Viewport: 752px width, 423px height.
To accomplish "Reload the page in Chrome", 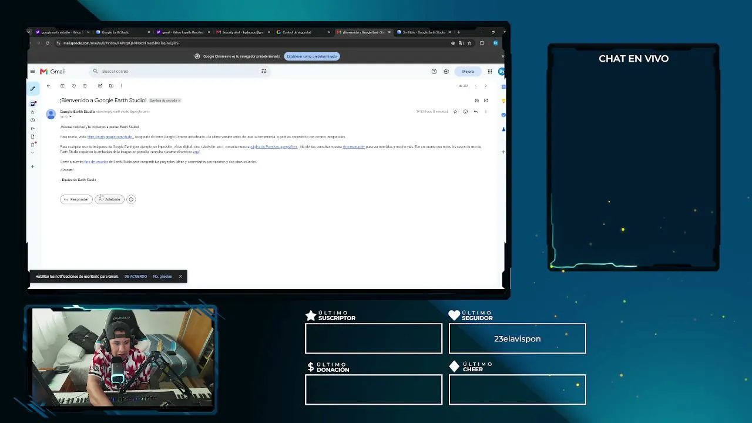I will pos(48,43).
